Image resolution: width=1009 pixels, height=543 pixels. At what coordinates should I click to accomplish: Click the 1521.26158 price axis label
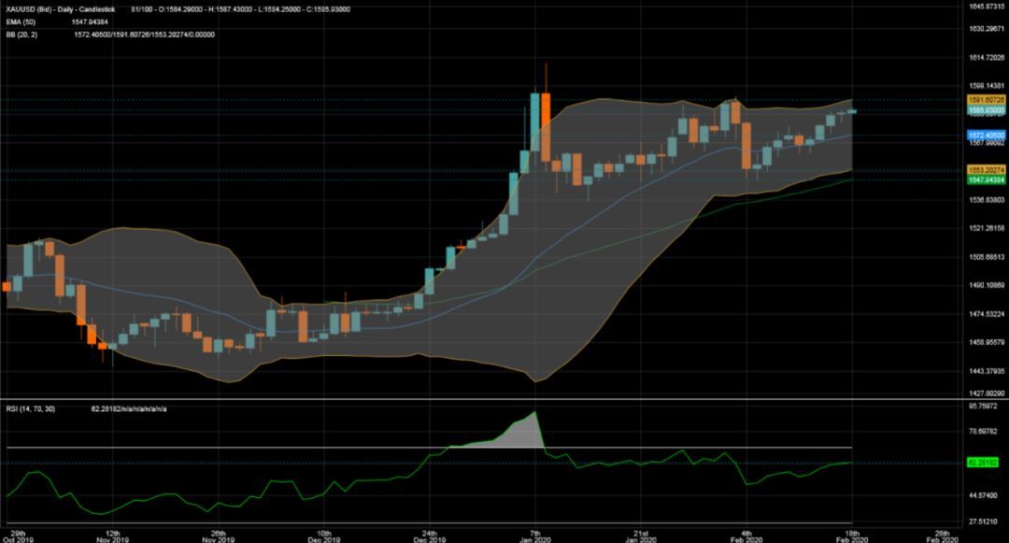(987, 228)
